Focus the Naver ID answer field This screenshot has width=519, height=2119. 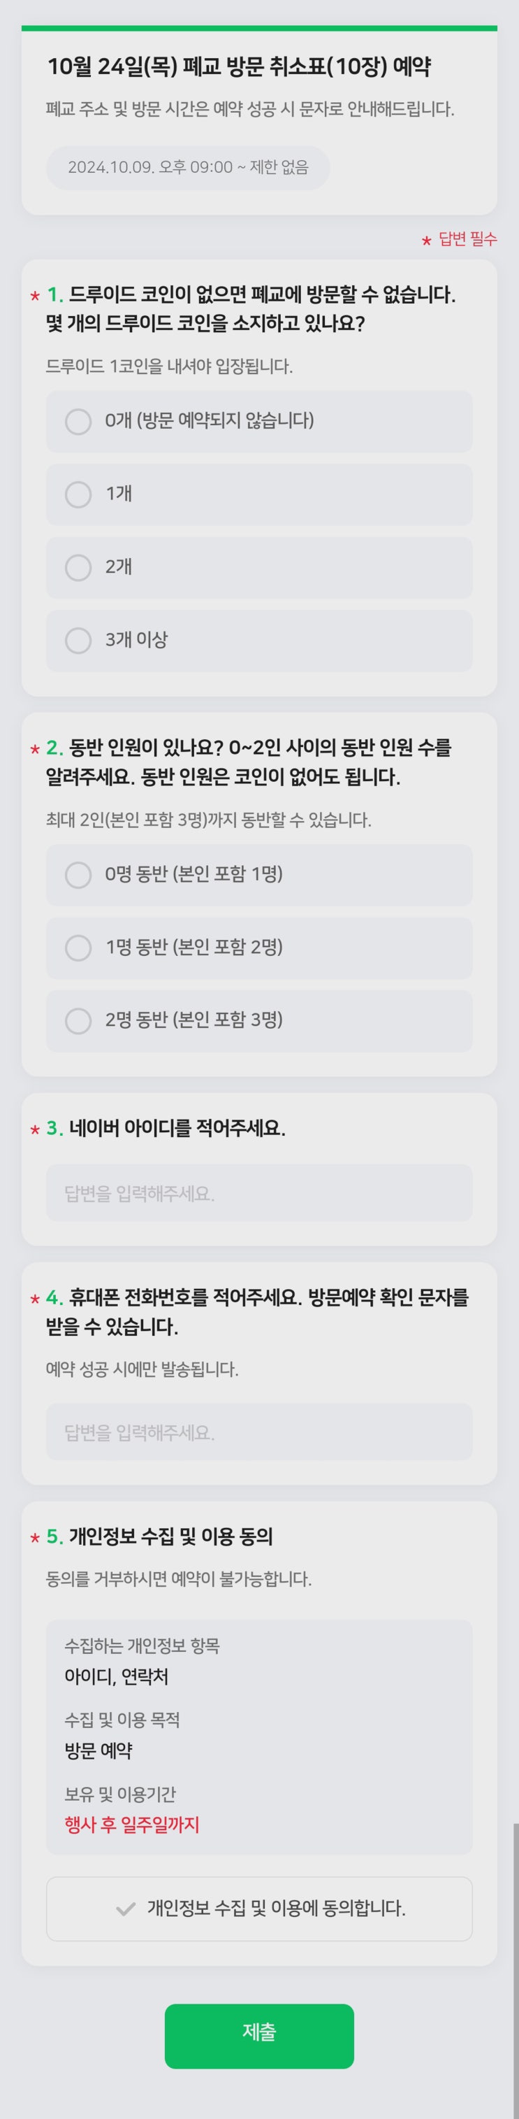point(258,1193)
